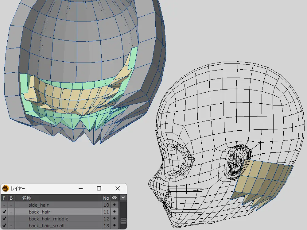The width and height of the screenshot is (307, 230).
Task: Set side_hair as a foreground layer
Action: click(x=4, y=205)
